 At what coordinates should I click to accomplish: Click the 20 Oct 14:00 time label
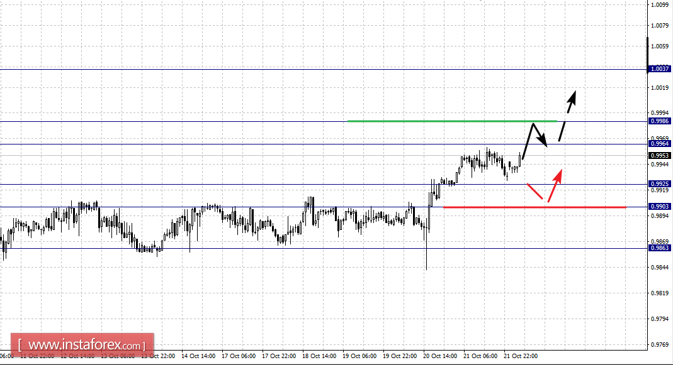click(439, 356)
